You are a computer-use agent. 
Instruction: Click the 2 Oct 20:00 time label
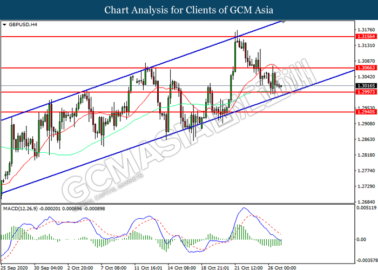(x=80, y=268)
